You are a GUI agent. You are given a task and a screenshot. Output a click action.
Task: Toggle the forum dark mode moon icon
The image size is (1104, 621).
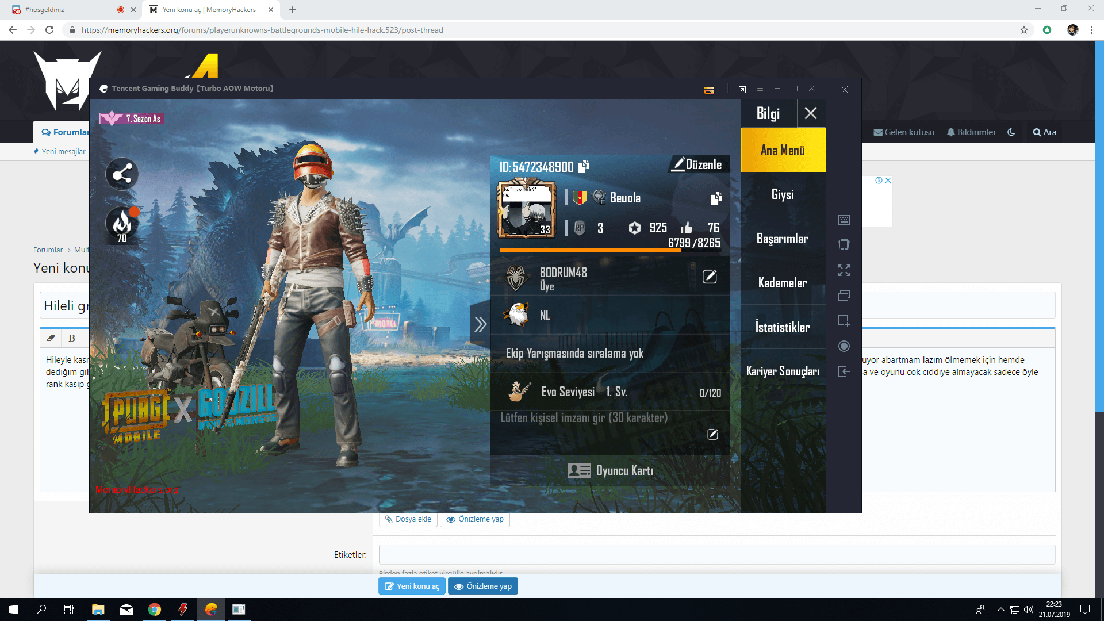point(1011,132)
